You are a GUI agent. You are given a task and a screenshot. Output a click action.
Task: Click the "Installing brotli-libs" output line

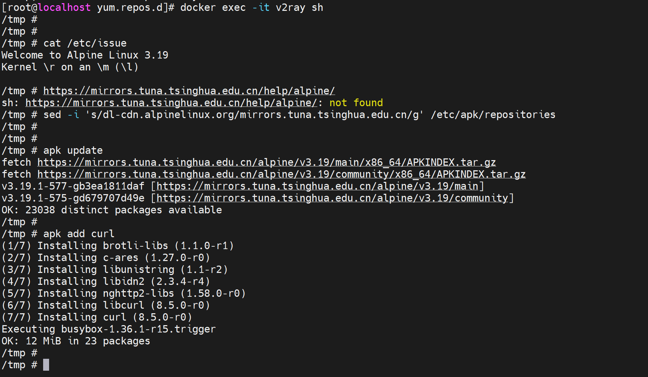tap(118, 246)
